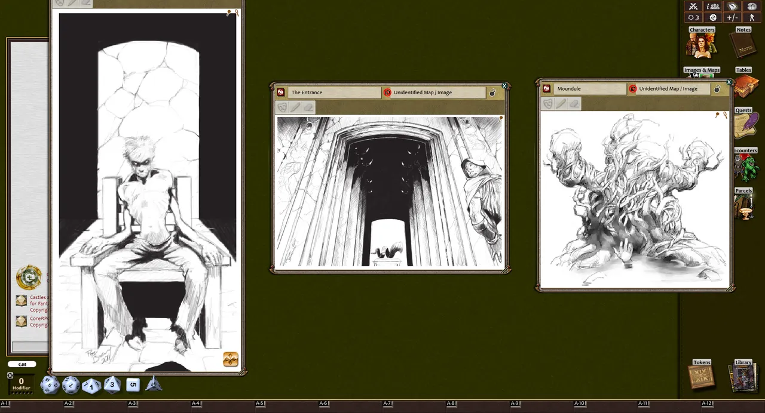Toggle the ID status in the Moundule window

632,89
